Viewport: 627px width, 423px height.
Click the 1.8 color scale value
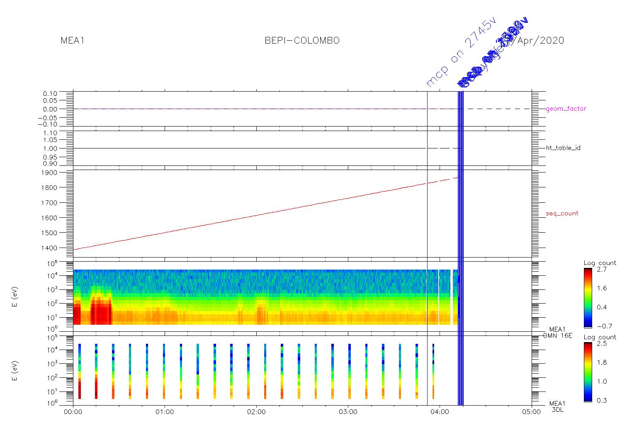pos(601,362)
